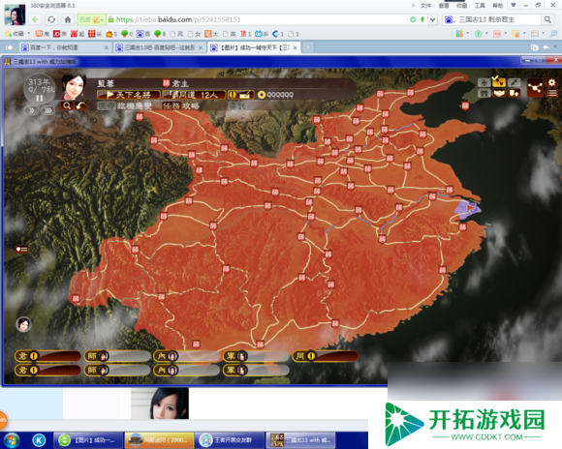Open the 天下名將 fame panel
This screenshot has height=449, width=562.
(129, 95)
